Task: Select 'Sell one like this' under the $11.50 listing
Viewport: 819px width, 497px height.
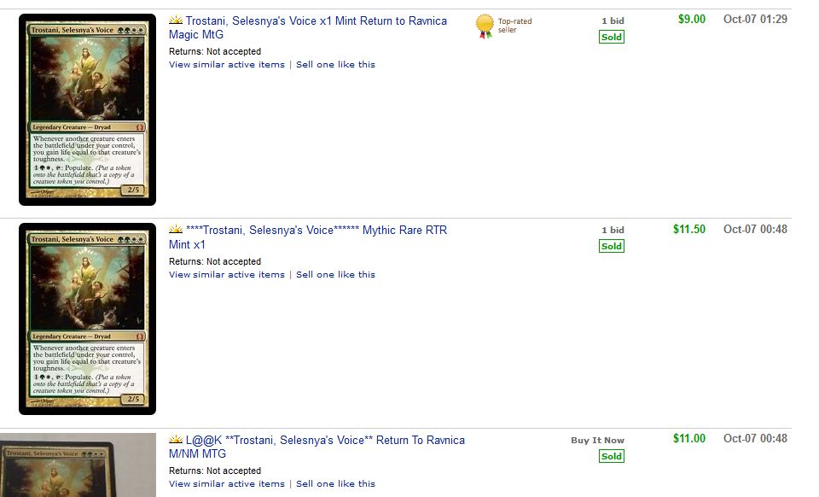Action: (x=335, y=275)
